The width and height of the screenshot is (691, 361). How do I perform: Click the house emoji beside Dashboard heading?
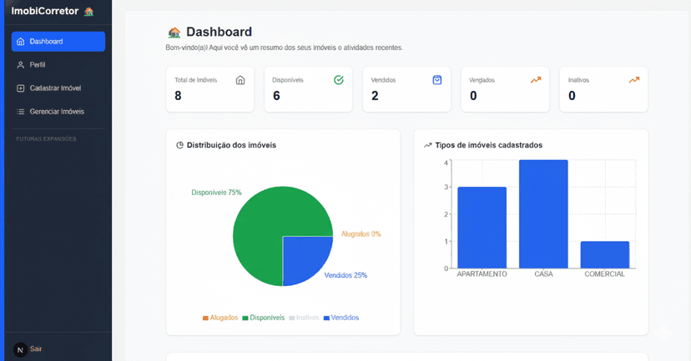tap(174, 33)
